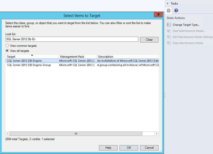213x154 pixels.
Task: Close the Select Items to Target dialog
Action: [x=158, y=14]
